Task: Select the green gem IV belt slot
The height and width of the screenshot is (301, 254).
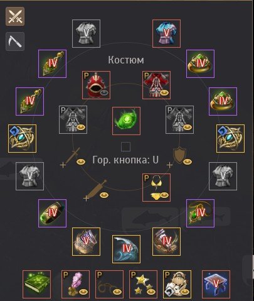Action: tap(52, 213)
